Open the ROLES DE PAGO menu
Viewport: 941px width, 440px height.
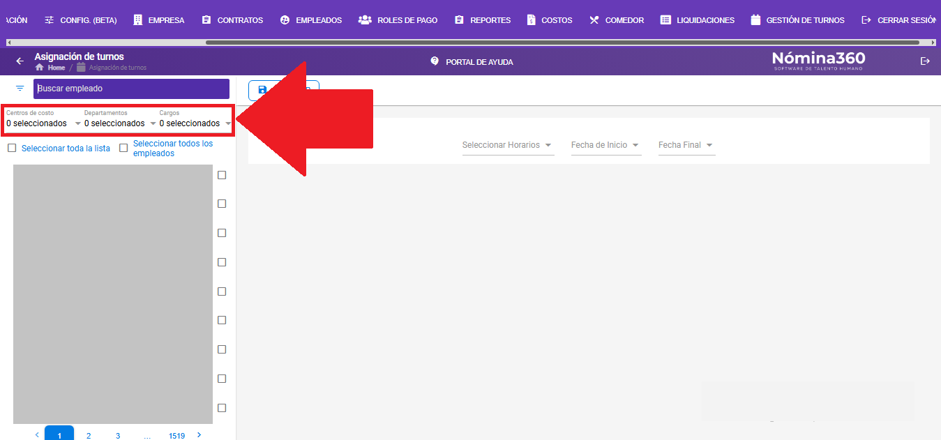(398, 20)
